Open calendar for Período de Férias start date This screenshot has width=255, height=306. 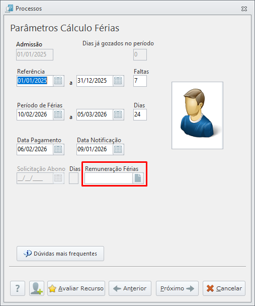point(58,114)
